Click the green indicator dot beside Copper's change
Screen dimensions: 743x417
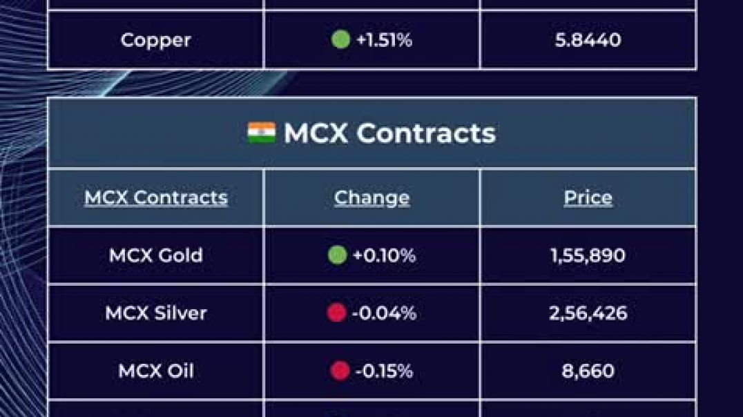tap(340, 40)
